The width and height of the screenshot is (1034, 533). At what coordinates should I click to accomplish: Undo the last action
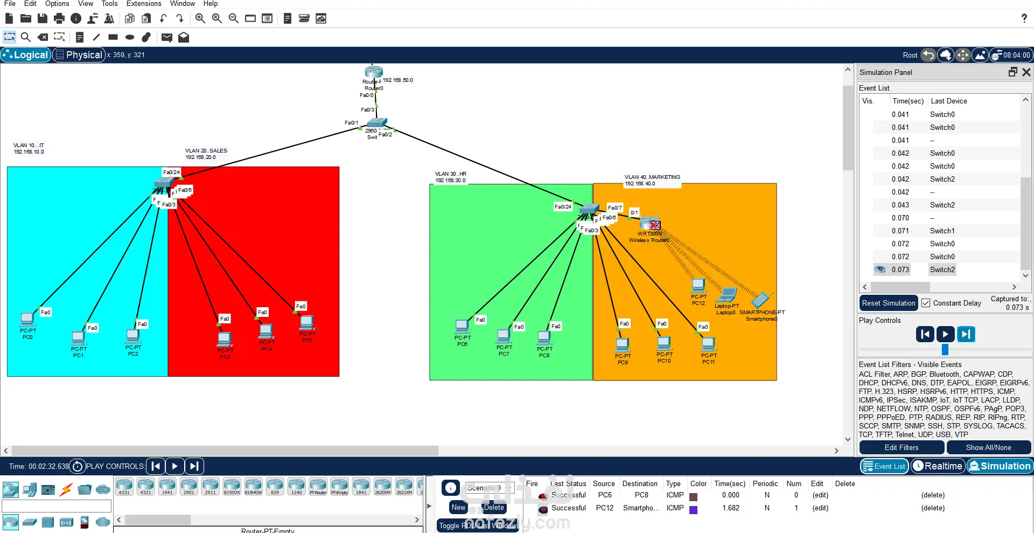[163, 18]
